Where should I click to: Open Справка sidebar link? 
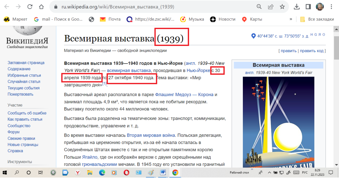tap(15, 151)
